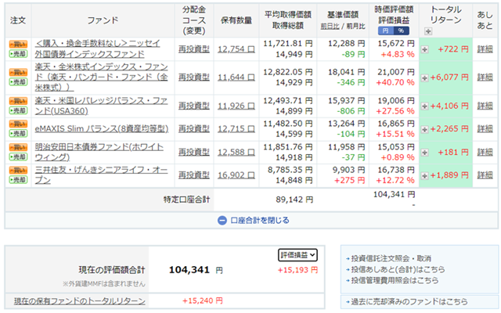Switch valuation display to percent
Screen dimensions: 501x313
pyautogui.click(x=400, y=31)
